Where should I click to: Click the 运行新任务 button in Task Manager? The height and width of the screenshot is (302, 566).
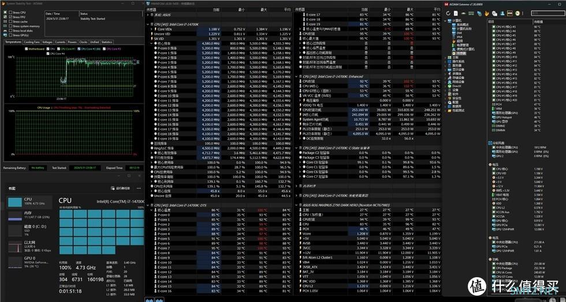[x=121, y=188]
